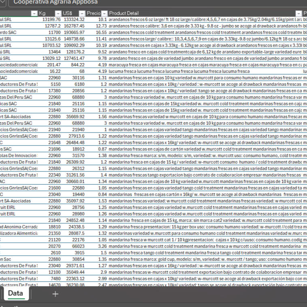Viewport: 307px width, 307px height.
Task: Select US$ cell 22363.12
Action: coord(73,278)
